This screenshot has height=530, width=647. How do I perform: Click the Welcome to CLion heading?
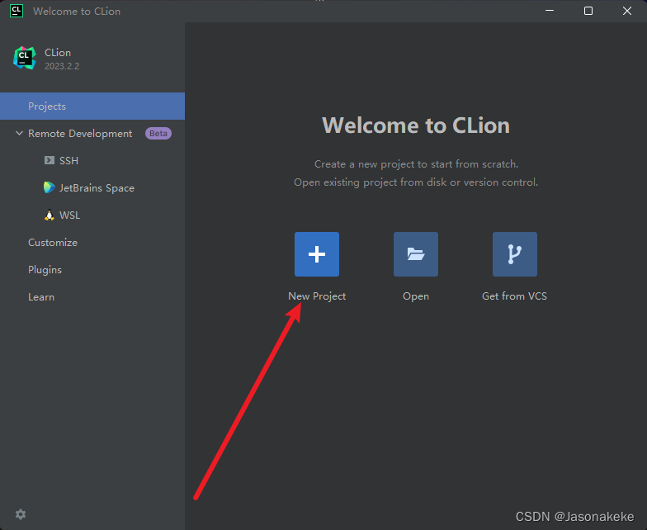[416, 125]
